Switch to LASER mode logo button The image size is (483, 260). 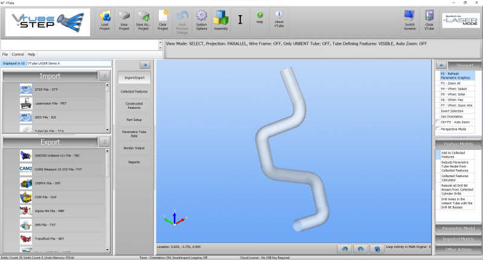pyautogui.click(x=461, y=21)
